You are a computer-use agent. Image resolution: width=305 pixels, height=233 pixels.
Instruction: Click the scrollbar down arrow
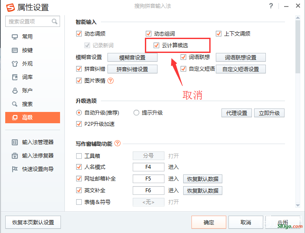point(298,205)
